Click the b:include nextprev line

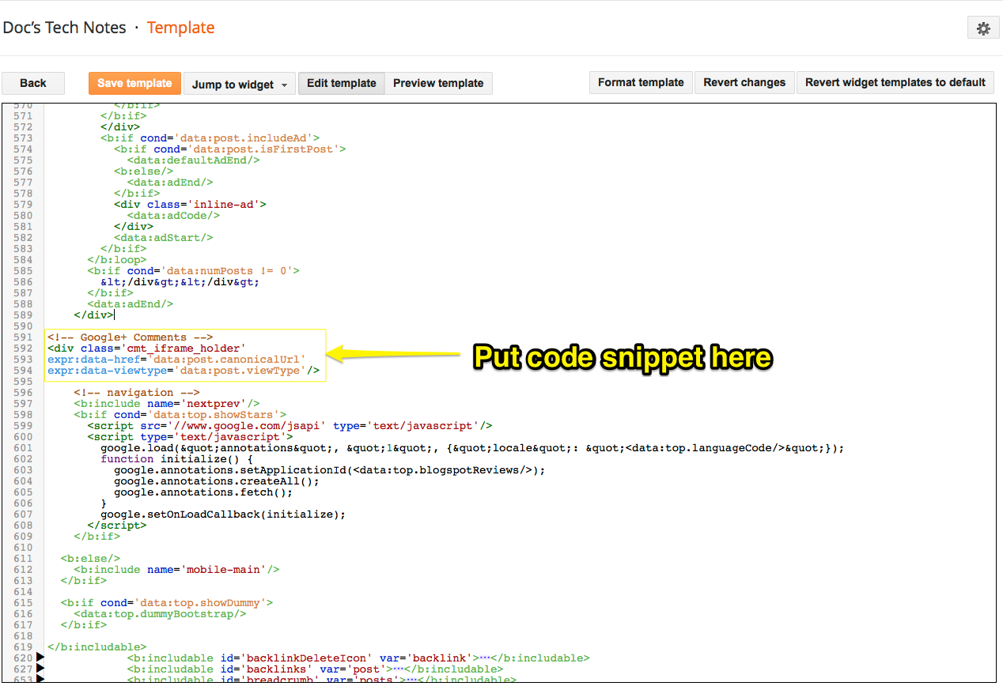coord(166,403)
